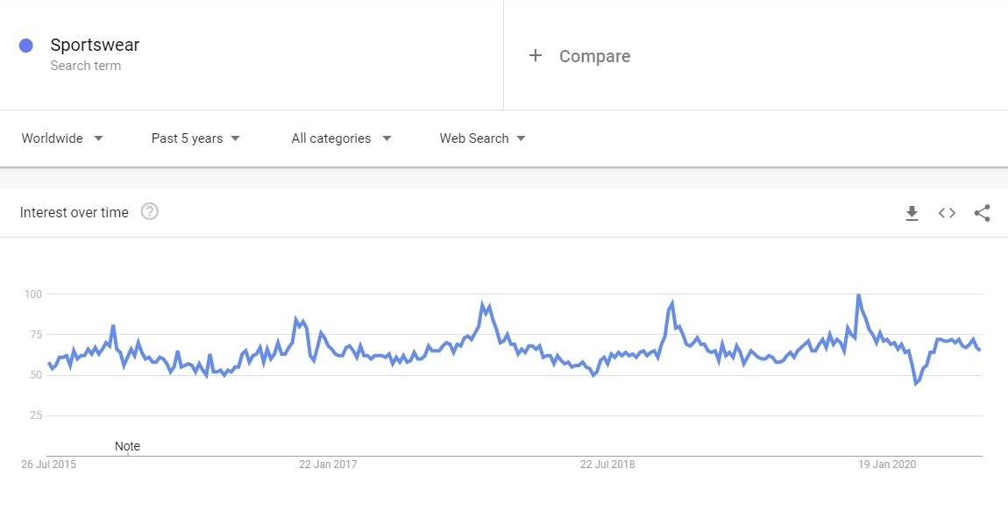Select the 22 Jan 2017 date label
This screenshot has height=532, width=1008.
tap(328, 465)
